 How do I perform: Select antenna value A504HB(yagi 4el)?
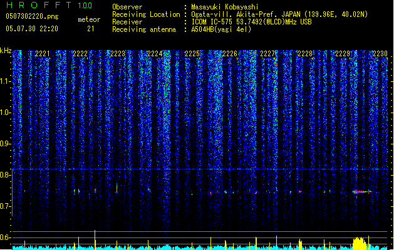pos(221,29)
